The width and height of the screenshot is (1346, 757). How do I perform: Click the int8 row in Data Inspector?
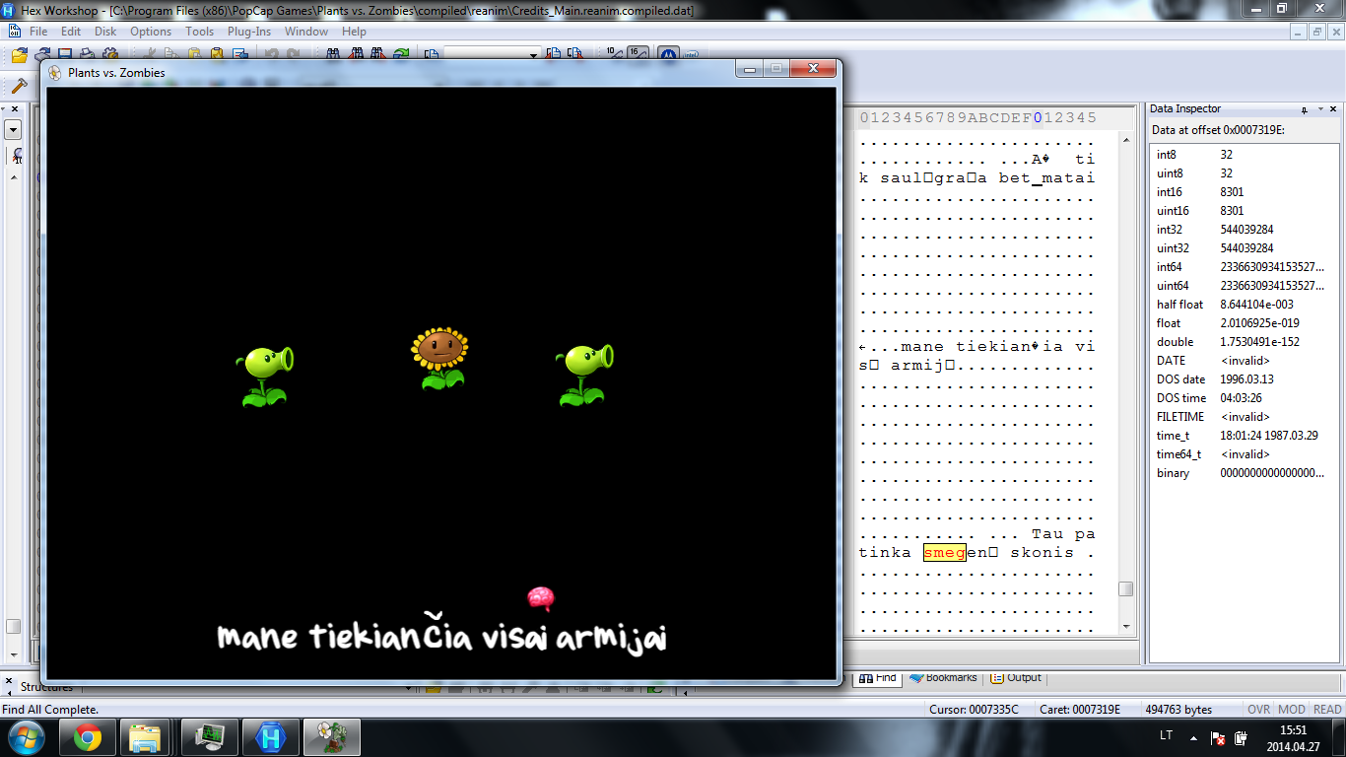pos(1245,155)
